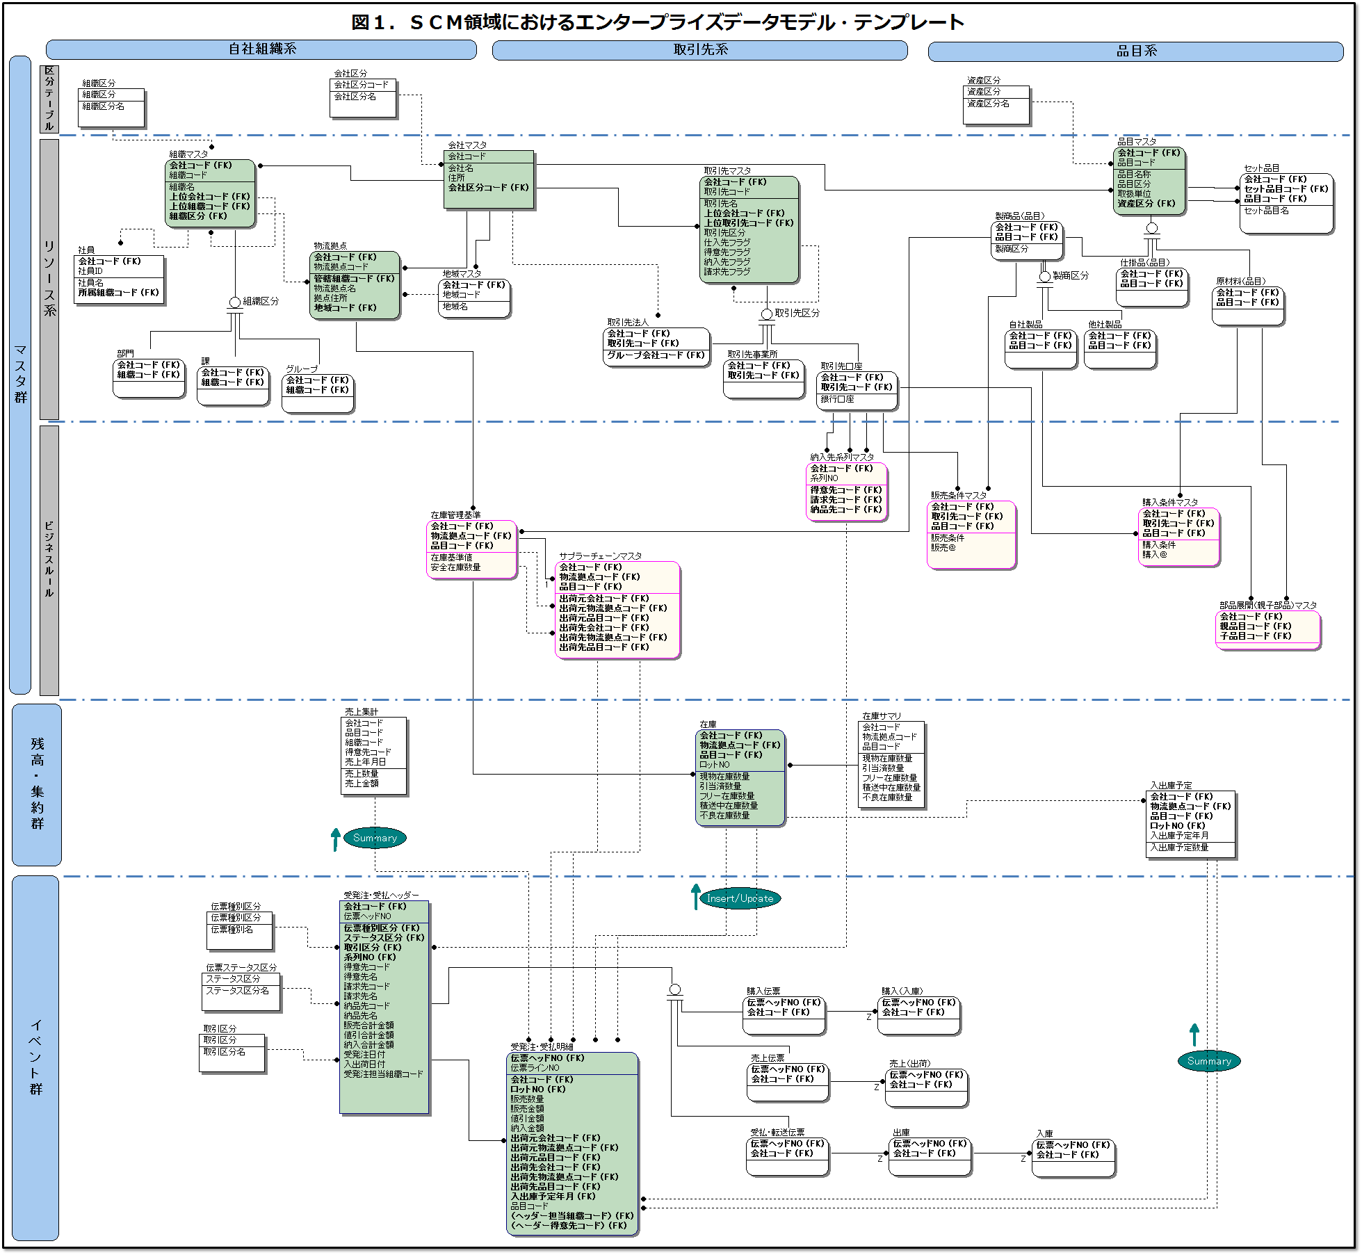Select the 取引先系 column header

[699, 50]
